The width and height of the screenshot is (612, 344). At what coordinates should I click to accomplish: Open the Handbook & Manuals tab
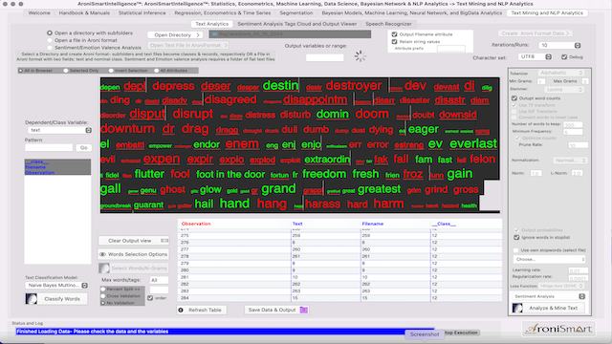click(x=84, y=12)
